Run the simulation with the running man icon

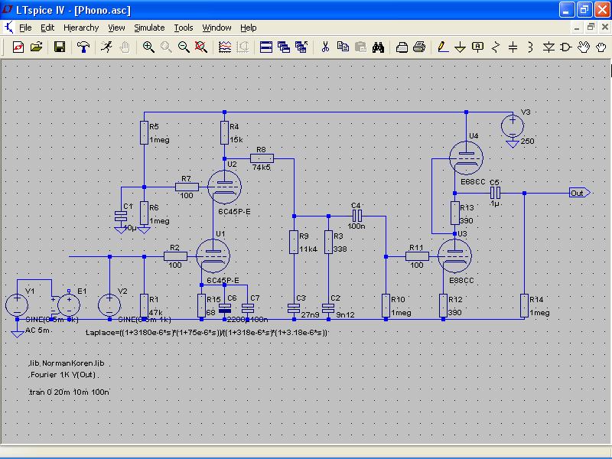(x=106, y=47)
